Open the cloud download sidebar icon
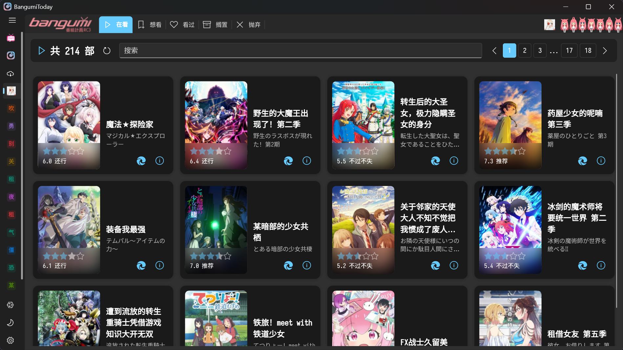 tap(11, 73)
